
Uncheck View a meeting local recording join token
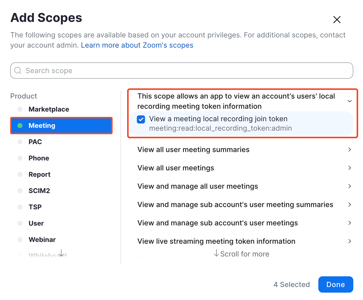(141, 119)
